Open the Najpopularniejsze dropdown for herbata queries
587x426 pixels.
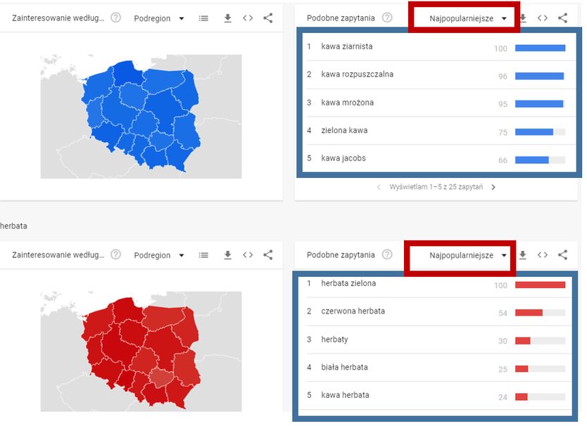pyautogui.click(x=461, y=254)
